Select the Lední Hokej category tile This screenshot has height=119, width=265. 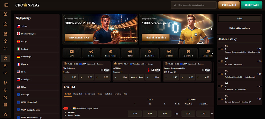pos(111,53)
